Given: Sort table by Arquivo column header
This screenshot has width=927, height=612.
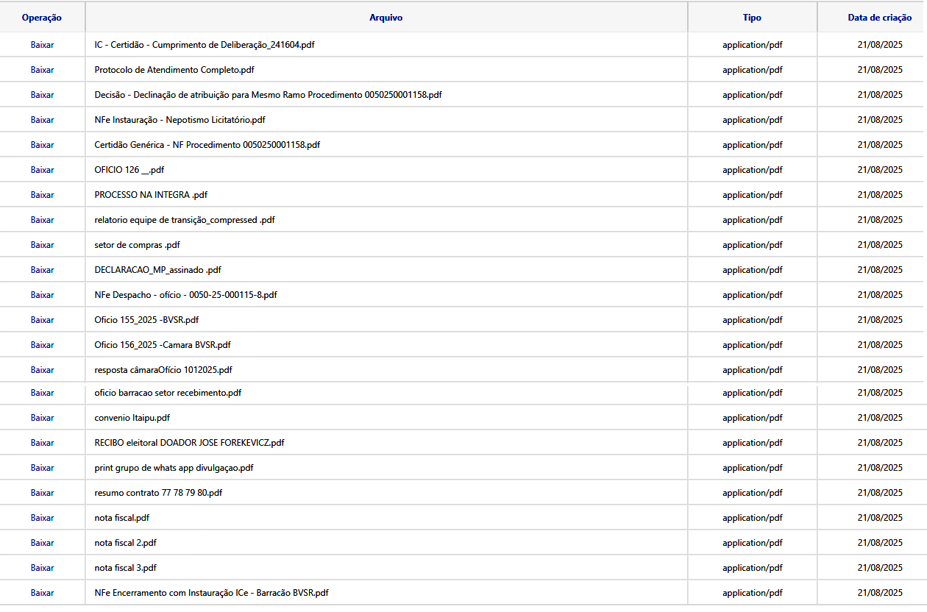Looking at the screenshot, I should tap(386, 18).
